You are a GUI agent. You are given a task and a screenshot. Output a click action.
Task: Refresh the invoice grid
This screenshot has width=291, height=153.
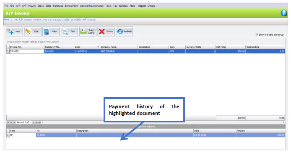(x=125, y=31)
